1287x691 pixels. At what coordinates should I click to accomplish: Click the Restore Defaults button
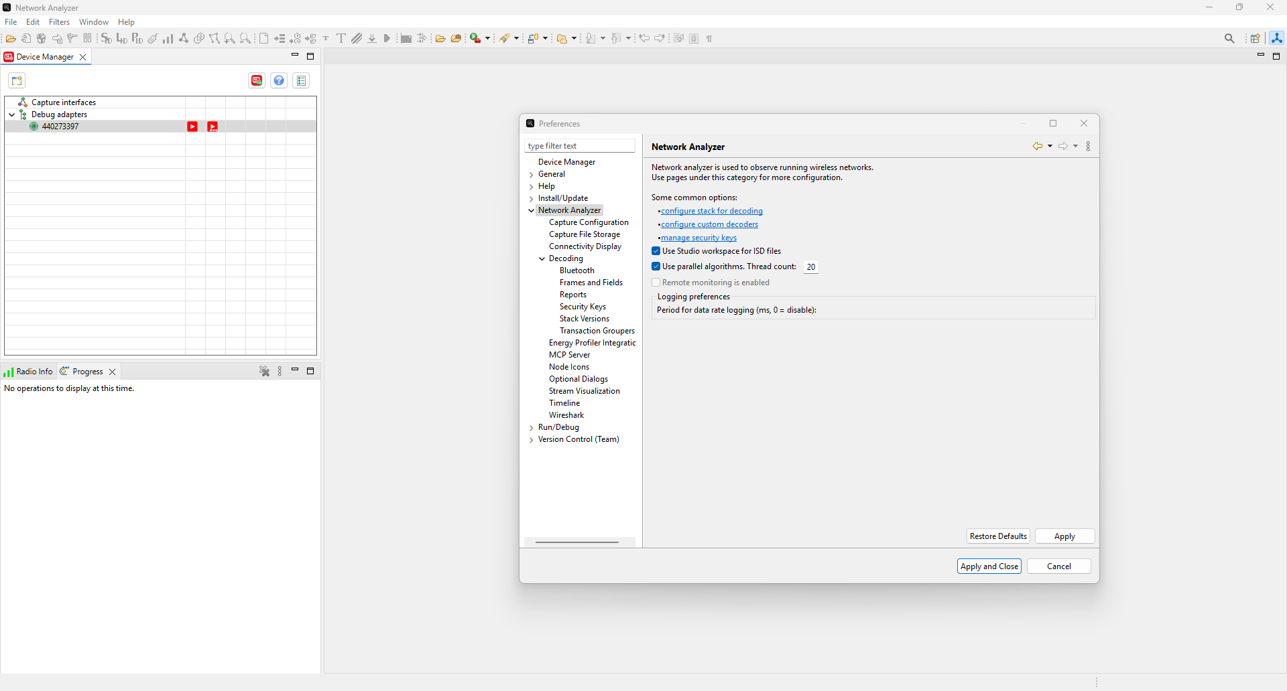[998, 536]
